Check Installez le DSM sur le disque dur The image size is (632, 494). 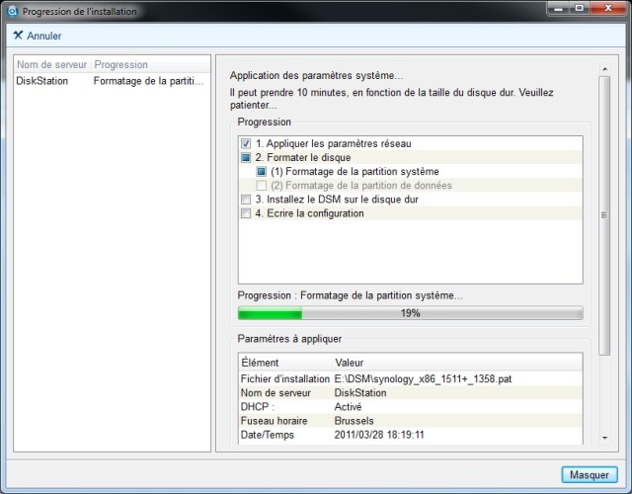click(x=246, y=200)
